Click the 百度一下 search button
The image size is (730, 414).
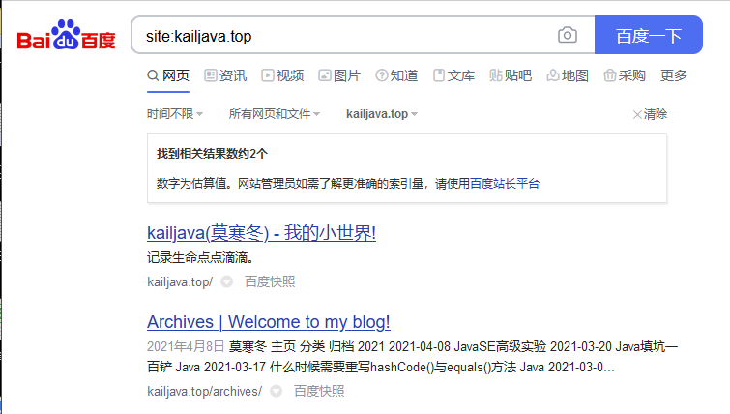649,35
